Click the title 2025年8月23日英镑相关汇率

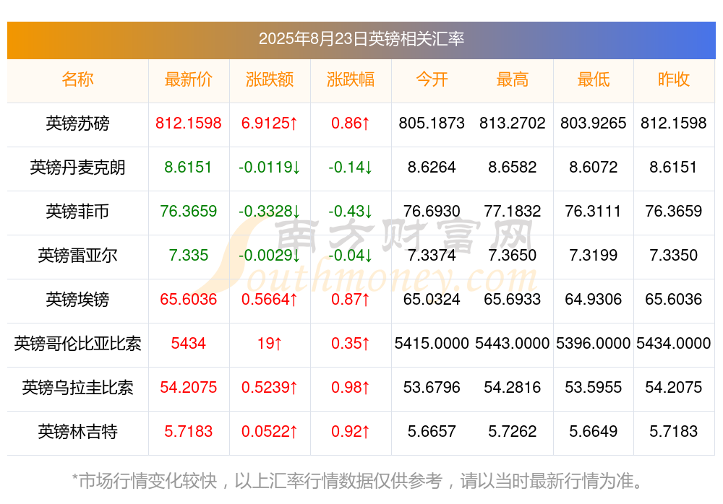(x=361, y=39)
